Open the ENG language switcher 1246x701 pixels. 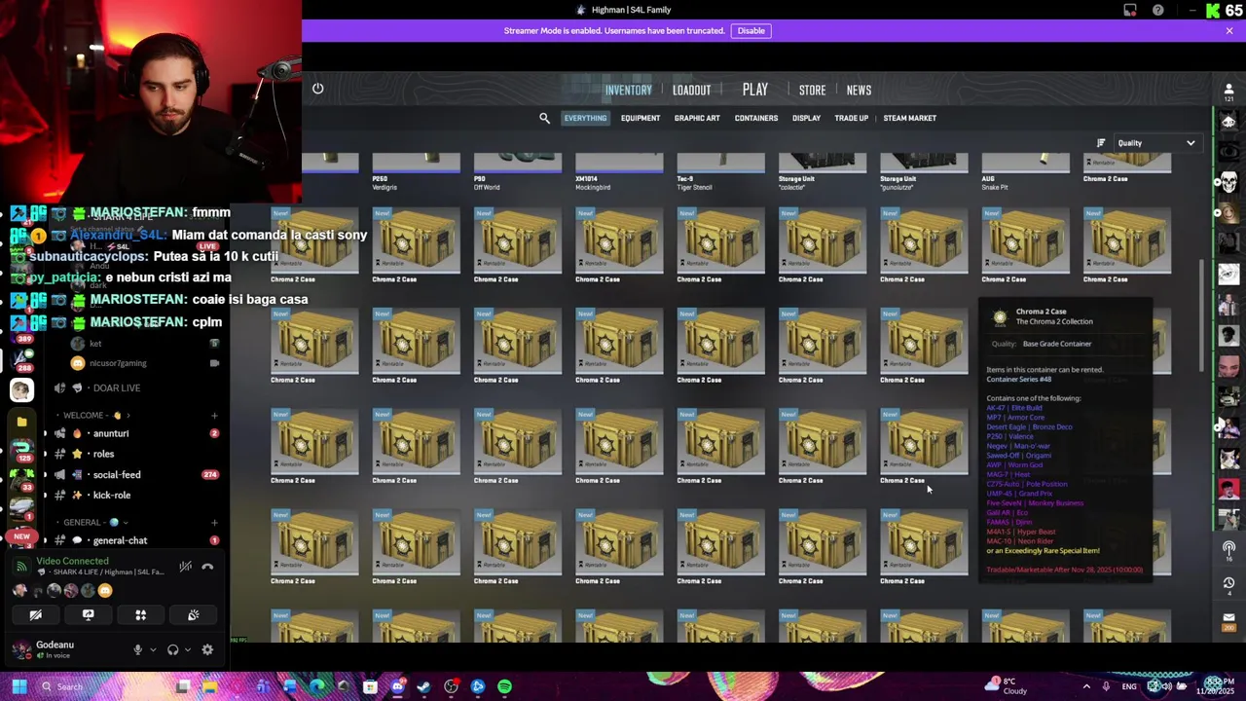click(x=1129, y=686)
